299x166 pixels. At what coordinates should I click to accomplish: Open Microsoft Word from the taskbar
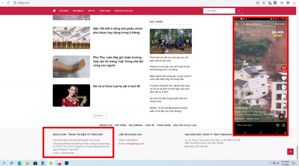coord(43,163)
